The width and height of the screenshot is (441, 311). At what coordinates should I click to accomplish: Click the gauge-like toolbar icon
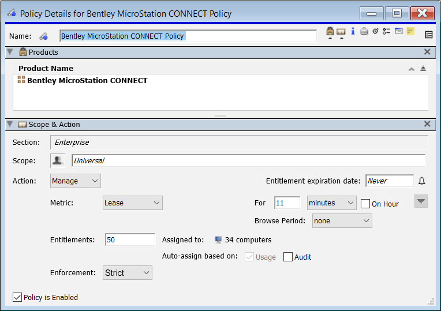click(x=375, y=31)
